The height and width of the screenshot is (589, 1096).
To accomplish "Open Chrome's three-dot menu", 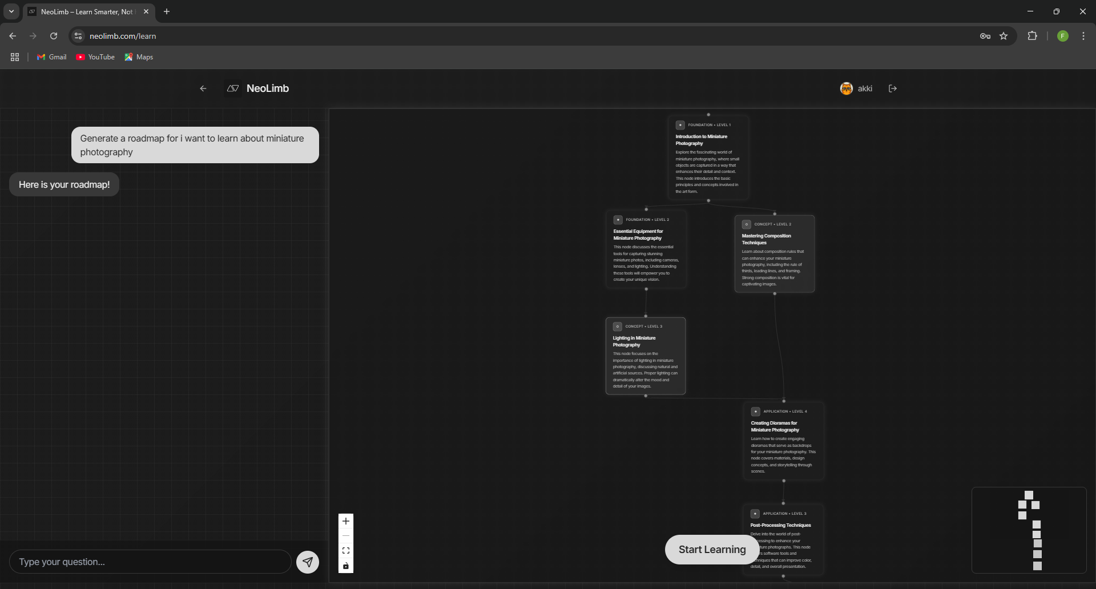I will 1083,35.
